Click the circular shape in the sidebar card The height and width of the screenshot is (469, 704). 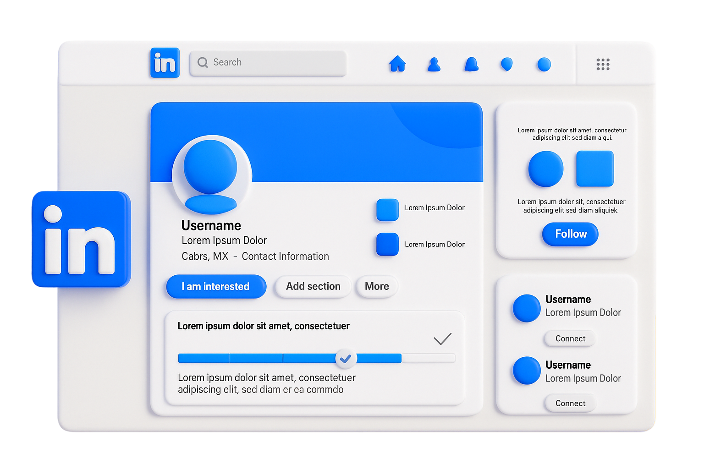coord(545,169)
